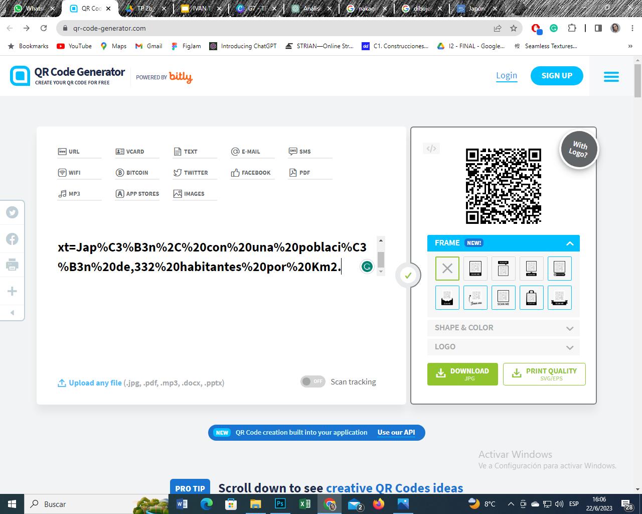Open the Use our API link

pyautogui.click(x=396, y=432)
